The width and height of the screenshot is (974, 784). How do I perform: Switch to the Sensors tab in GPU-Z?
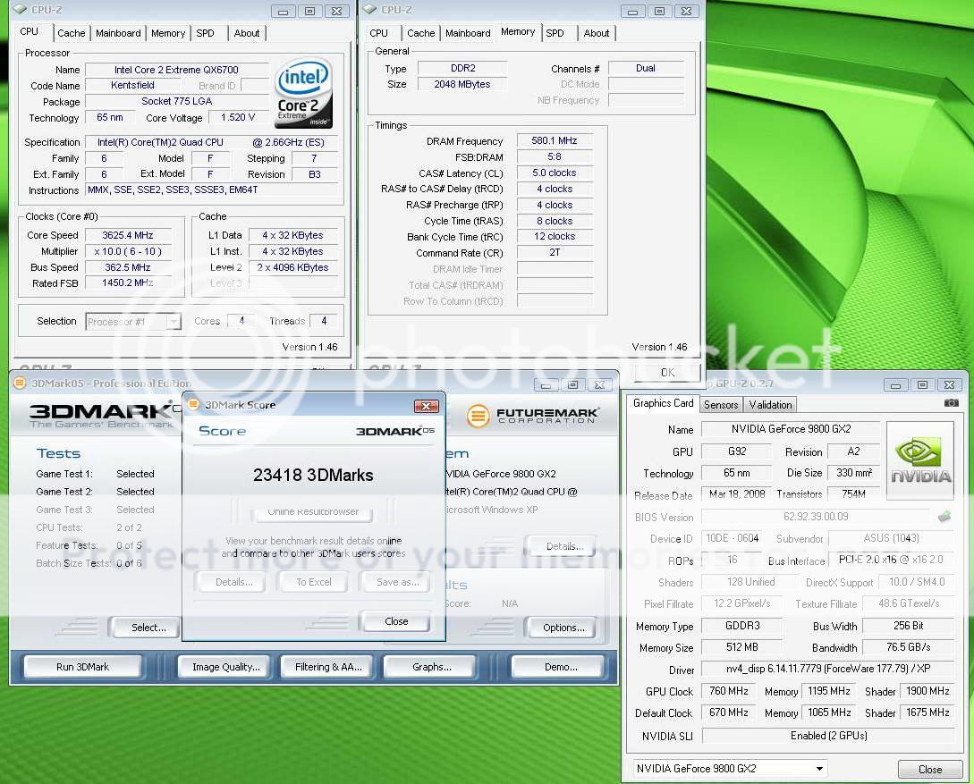coord(721,405)
